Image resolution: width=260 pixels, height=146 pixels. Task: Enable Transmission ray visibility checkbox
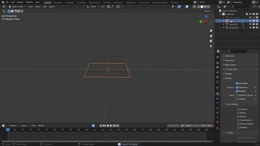[x=238, y=120]
